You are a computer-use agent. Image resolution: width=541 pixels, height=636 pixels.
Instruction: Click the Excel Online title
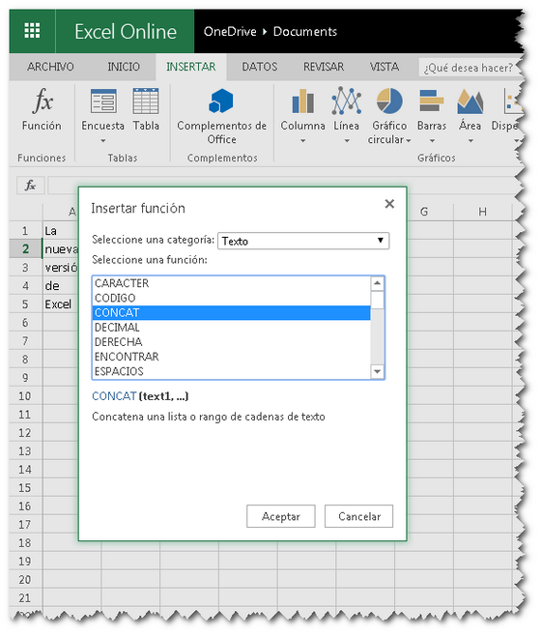pyautogui.click(x=126, y=31)
